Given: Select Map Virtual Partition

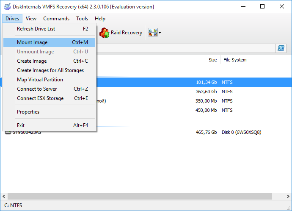Looking at the screenshot, I should tap(49, 80).
